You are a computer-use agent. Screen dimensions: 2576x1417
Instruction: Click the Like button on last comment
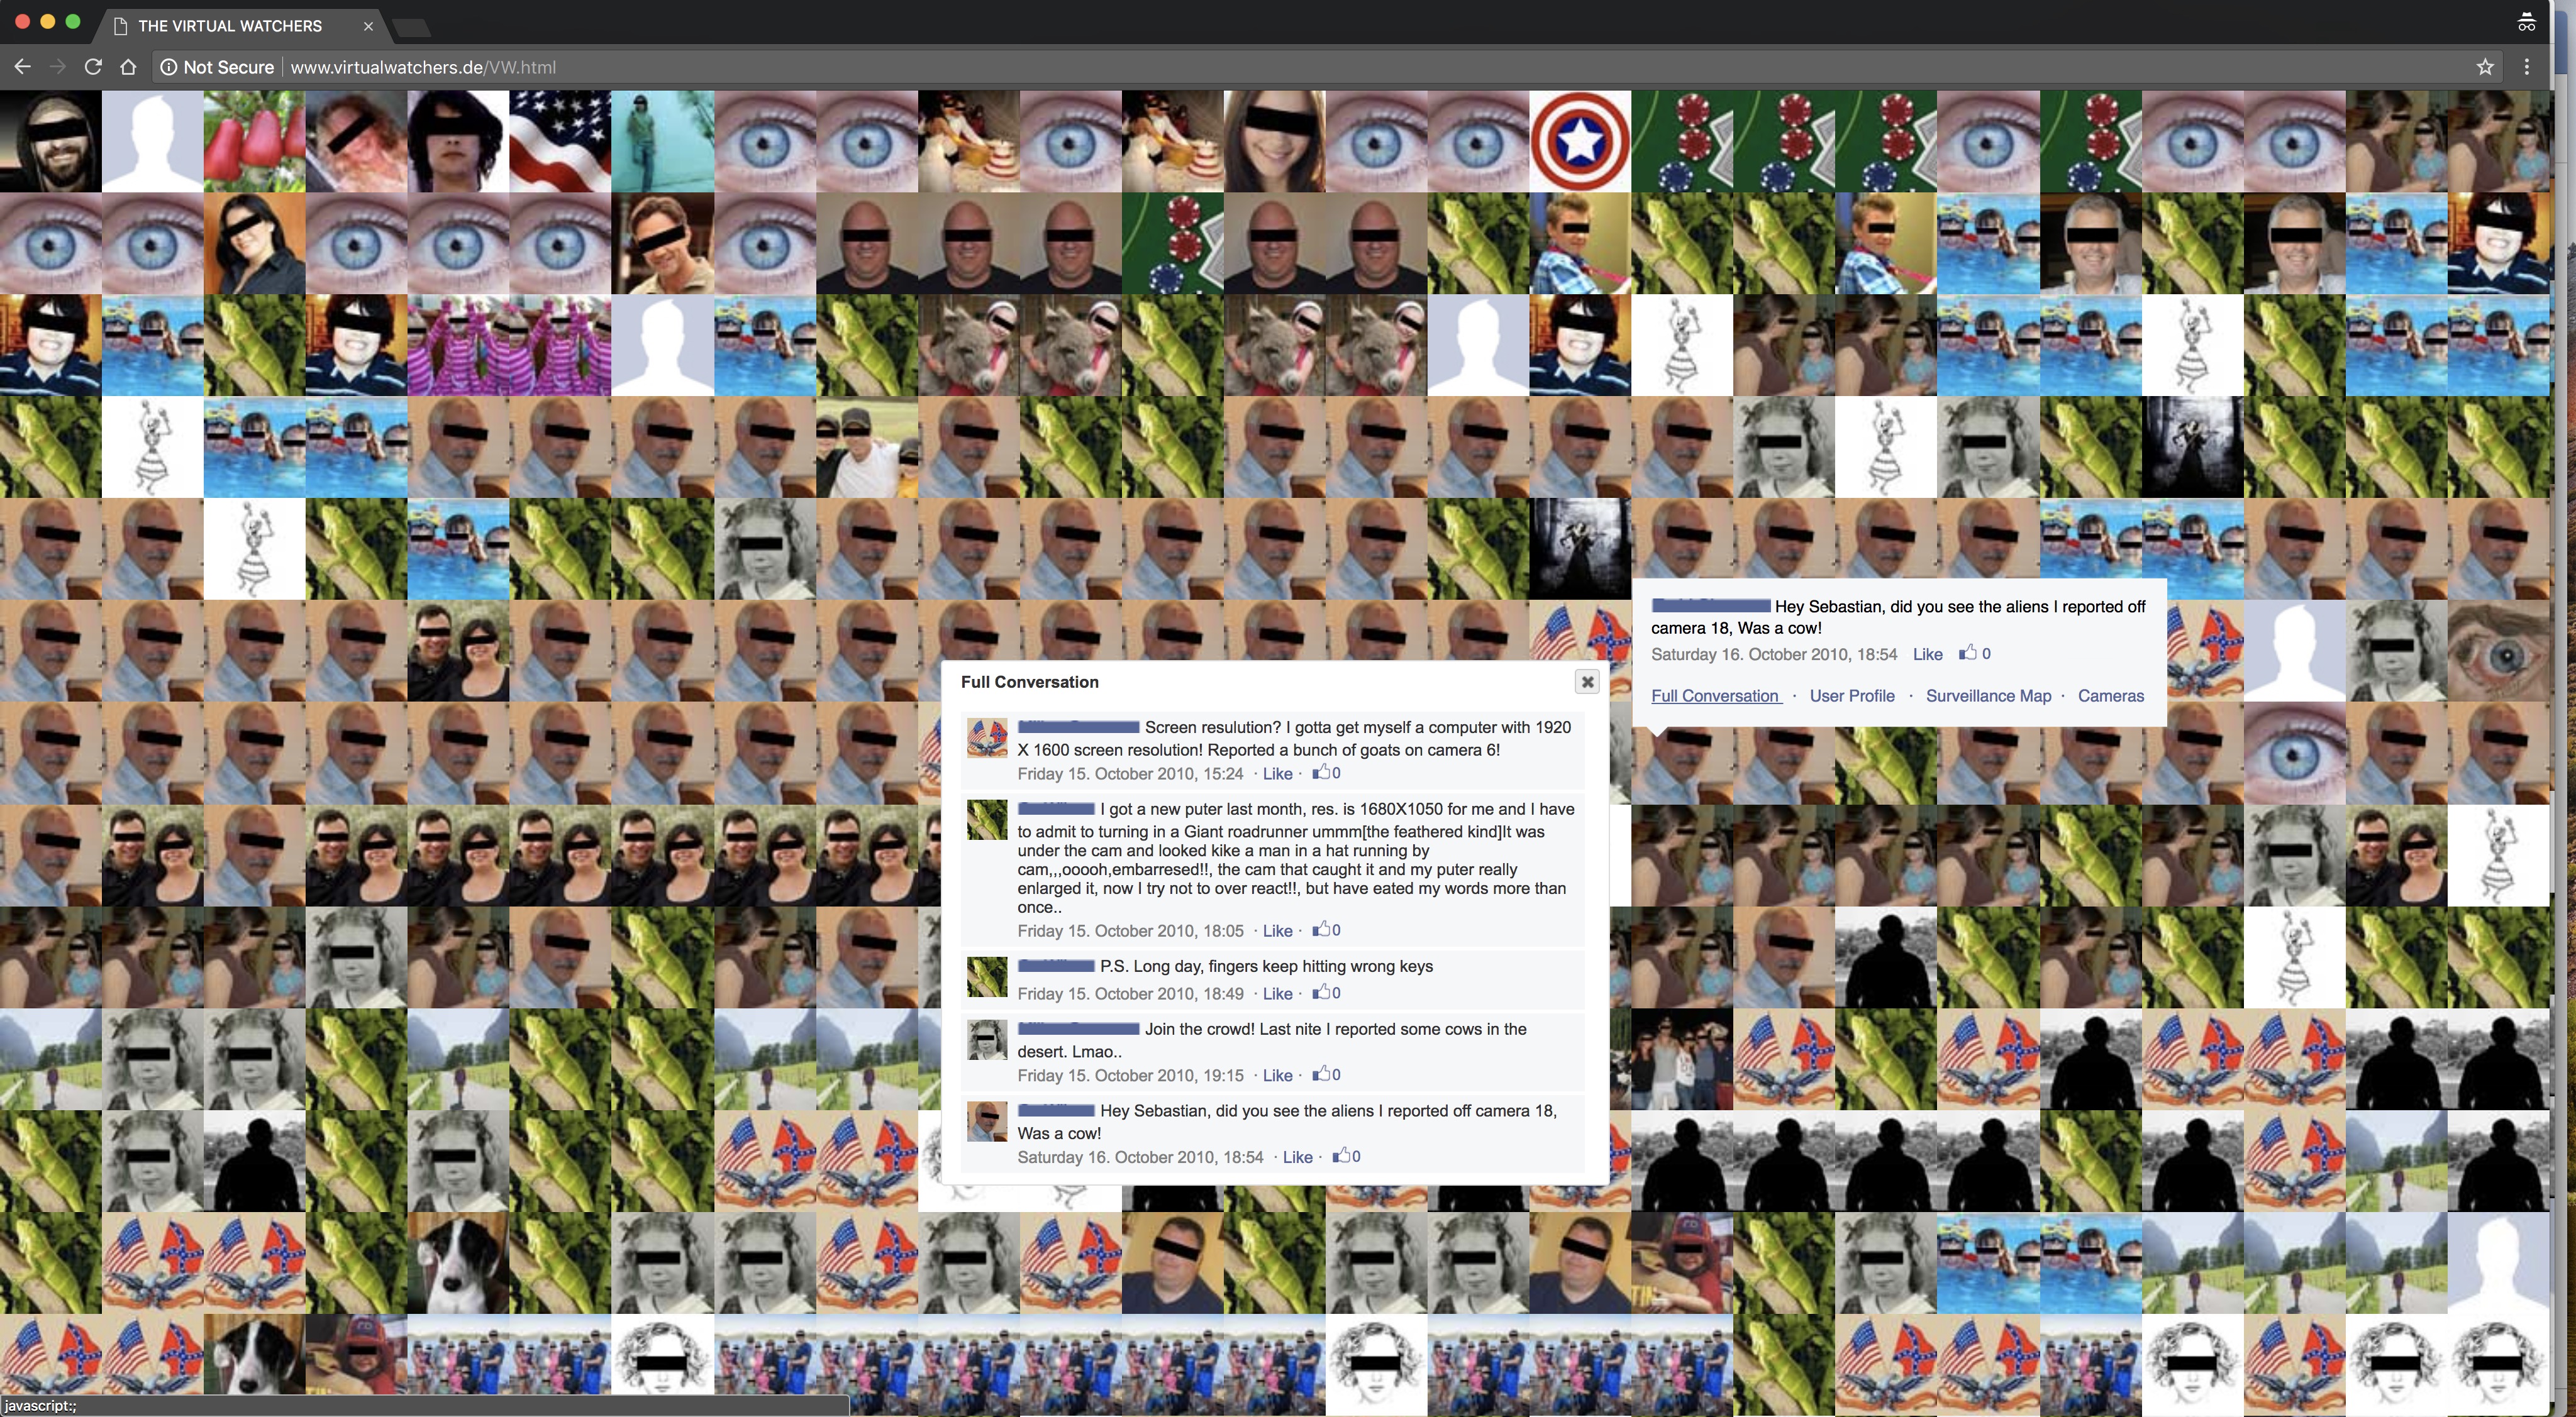pyautogui.click(x=1297, y=1157)
